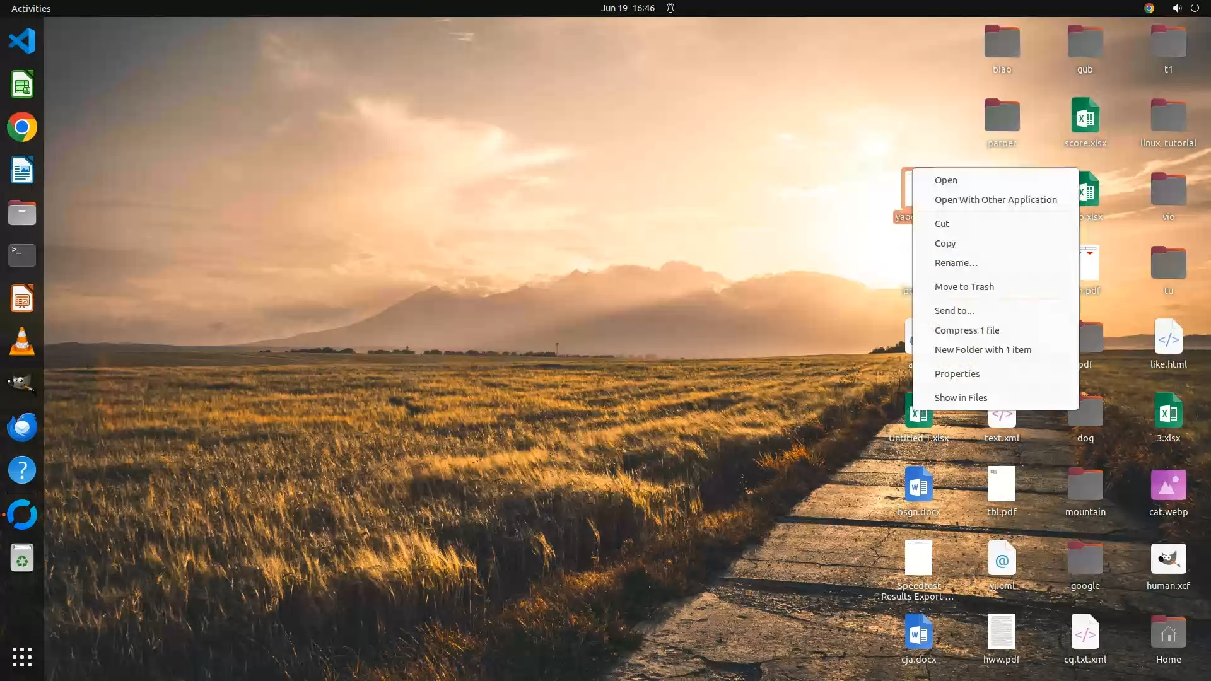The image size is (1211, 681).
Task: Click the Activities button
Action: coord(31,8)
